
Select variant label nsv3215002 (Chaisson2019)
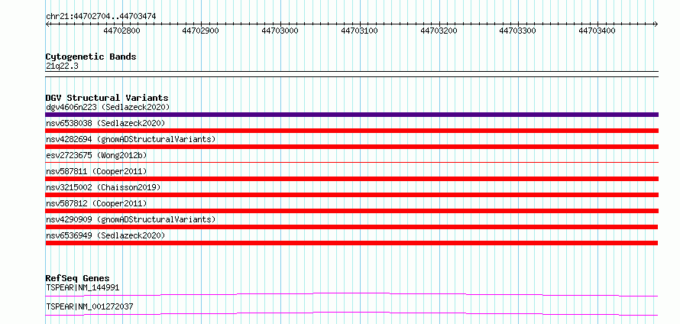103,187
